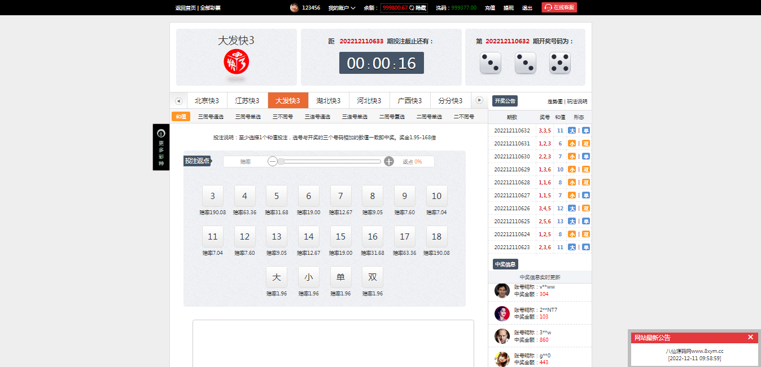Screen dimensions: 761x367
Task: Expand the 更多彩种 side panel
Action: [x=161, y=147]
